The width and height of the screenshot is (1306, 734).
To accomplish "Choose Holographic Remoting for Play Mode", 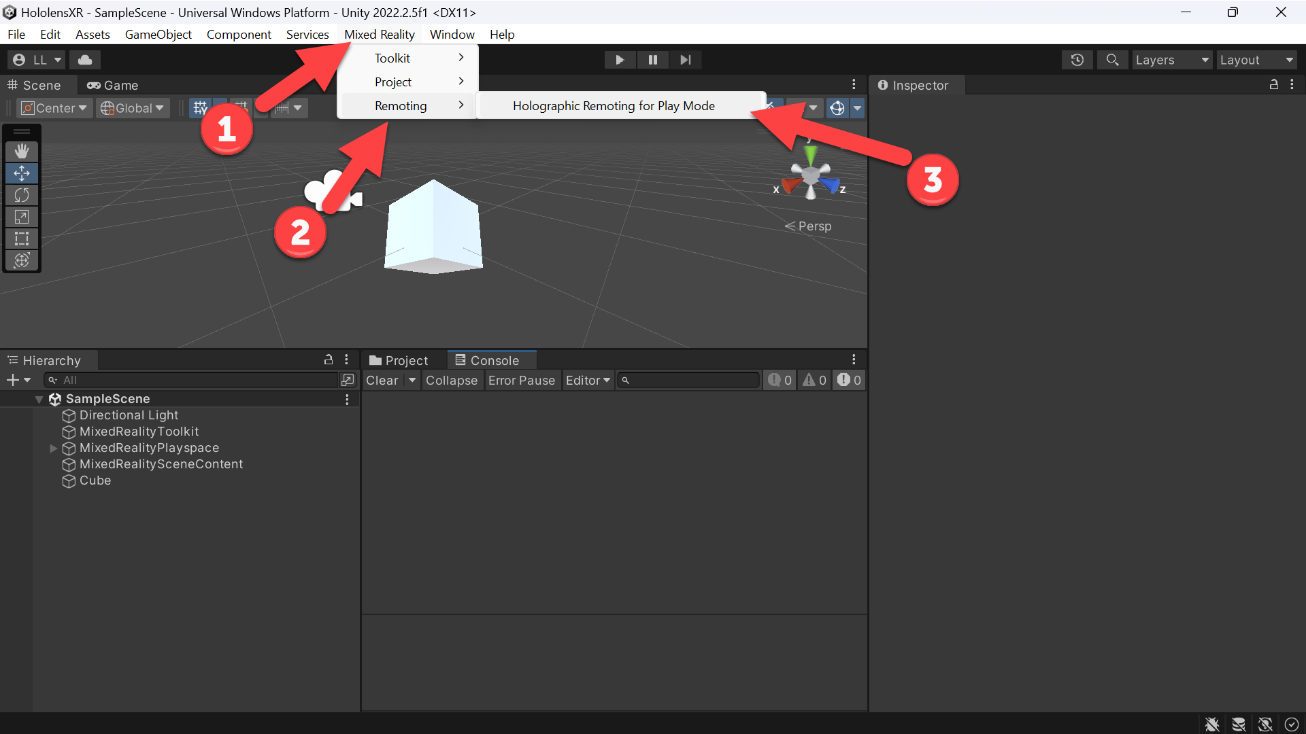I will point(614,105).
